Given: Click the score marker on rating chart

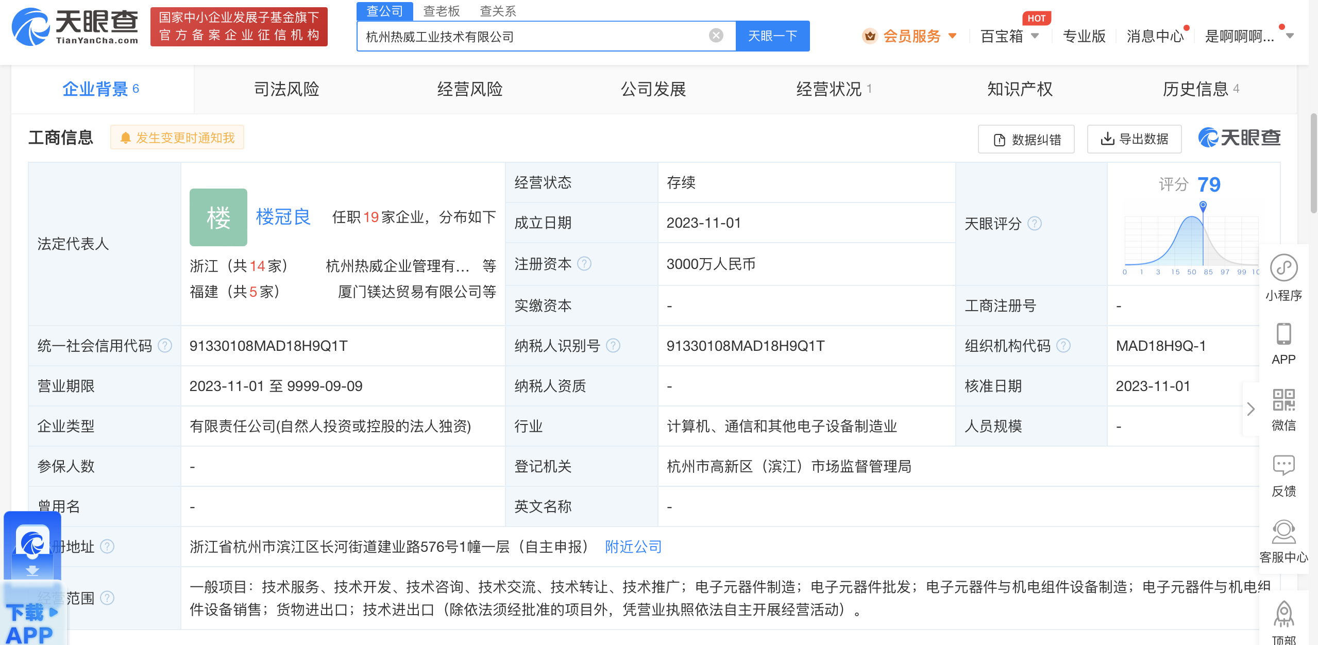Looking at the screenshot, I should coord(1203,206).
